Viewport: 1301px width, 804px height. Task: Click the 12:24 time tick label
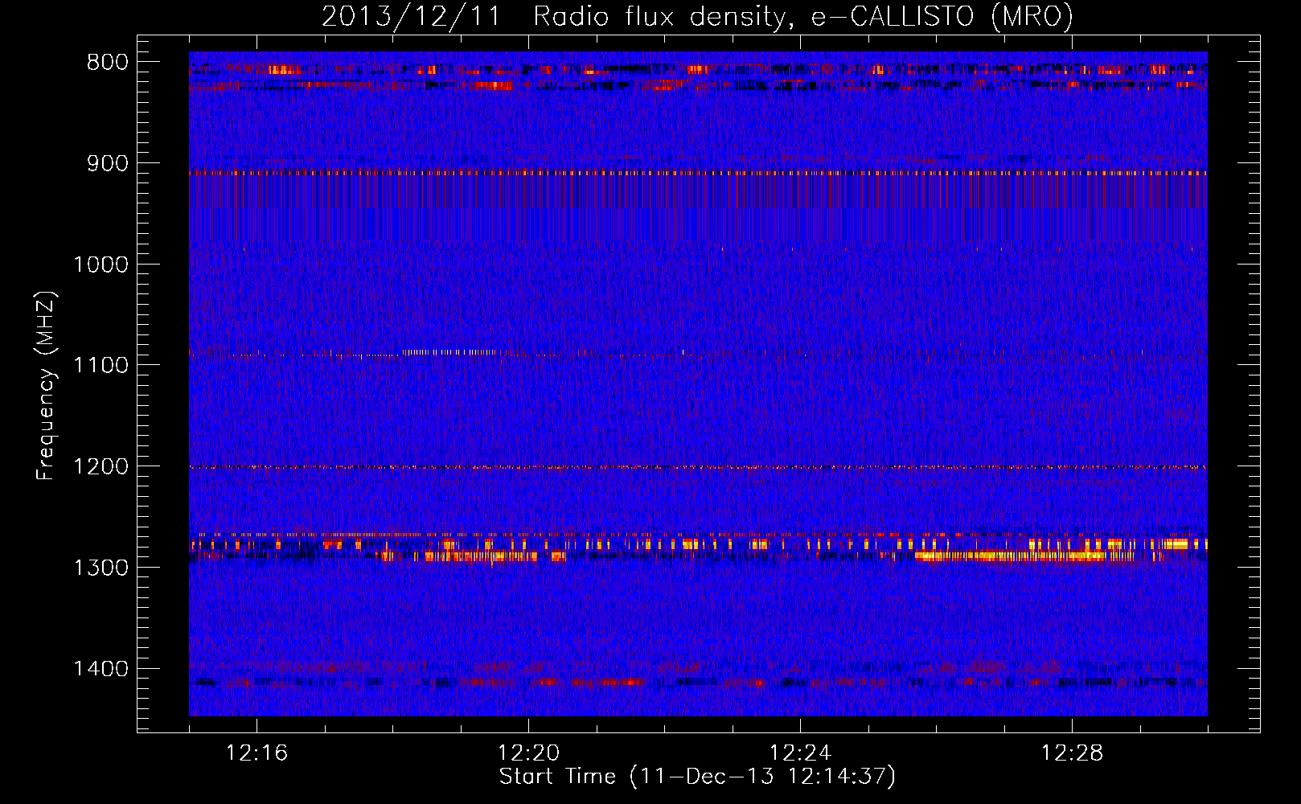pos(800,753)
